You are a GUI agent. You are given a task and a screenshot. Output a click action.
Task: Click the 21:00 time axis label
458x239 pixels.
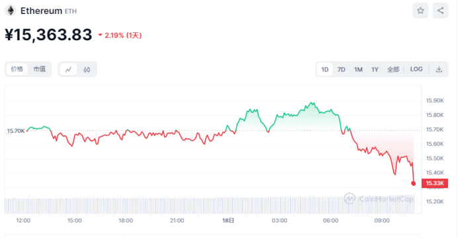point(177,221)
